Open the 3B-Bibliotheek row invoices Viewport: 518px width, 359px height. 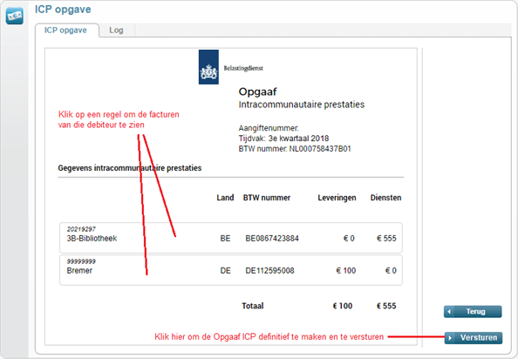pyautogui.click(x=231, y=238)
